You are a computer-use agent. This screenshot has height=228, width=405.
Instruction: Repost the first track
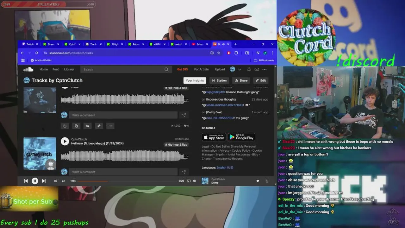point(88,126)
